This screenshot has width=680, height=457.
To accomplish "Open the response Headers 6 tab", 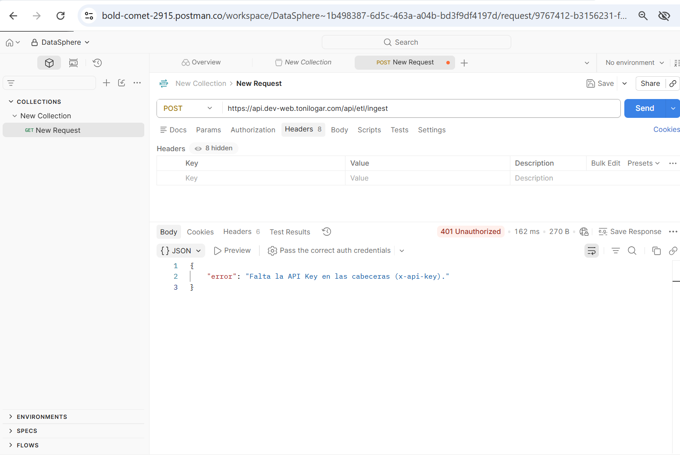I will (242, 232).
